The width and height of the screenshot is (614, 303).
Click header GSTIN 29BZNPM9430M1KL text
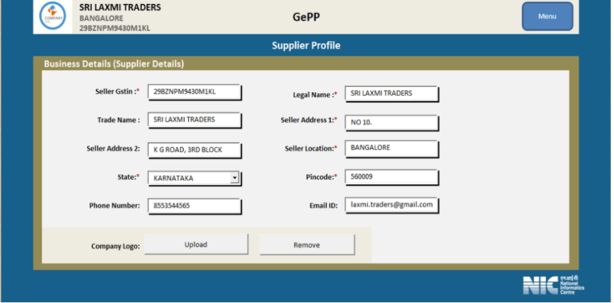tap(114, 28)
